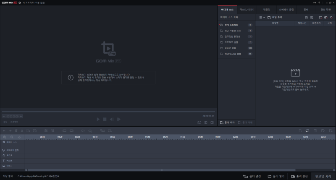
Task: Undo the last edit in timeline toolbar
Action: (x=4, y=130)
